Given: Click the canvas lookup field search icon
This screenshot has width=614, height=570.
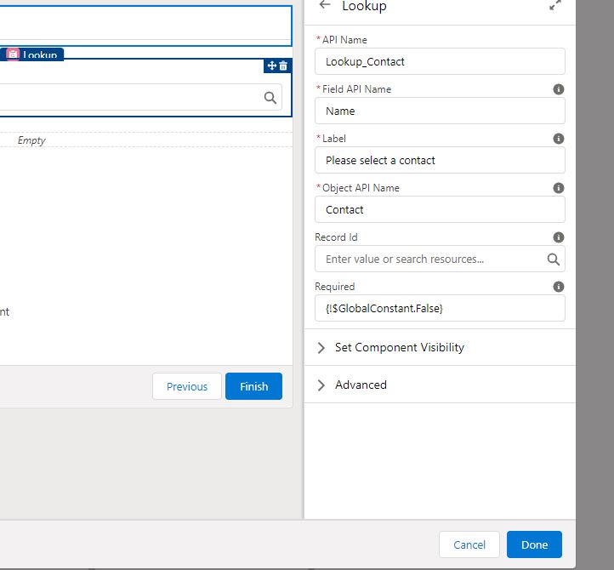Looking at the screenshot, I should tap(270, 98).
